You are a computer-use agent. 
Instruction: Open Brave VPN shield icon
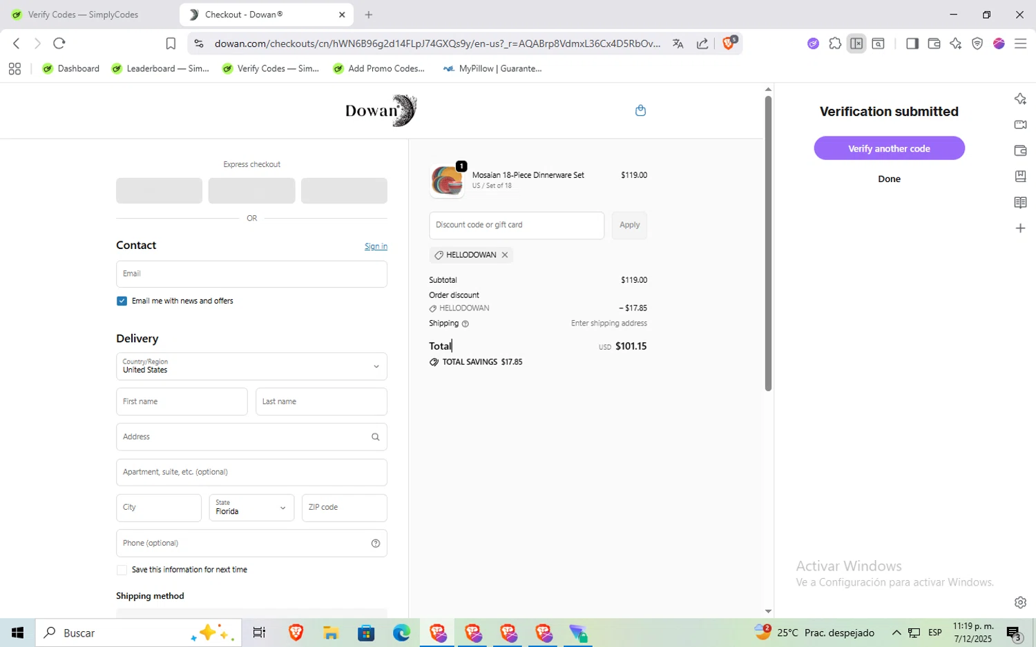click(977, 43)
